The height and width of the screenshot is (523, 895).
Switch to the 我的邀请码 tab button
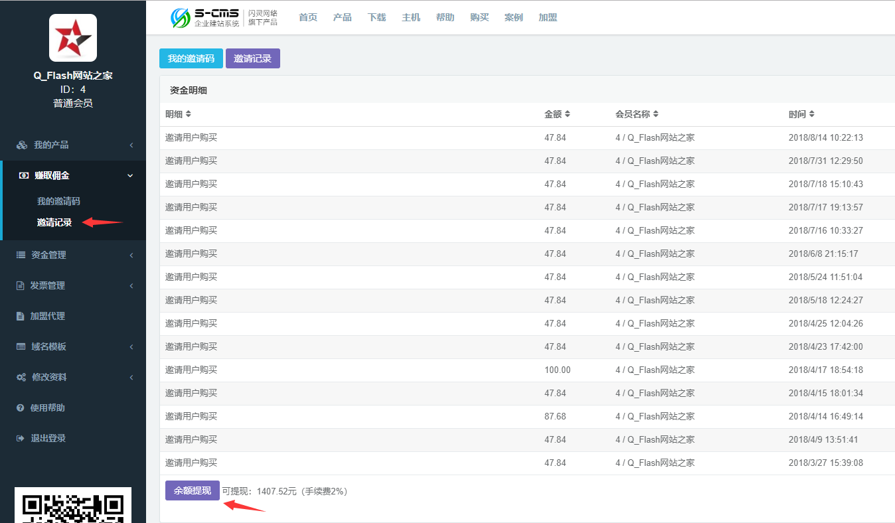(191, 58)
